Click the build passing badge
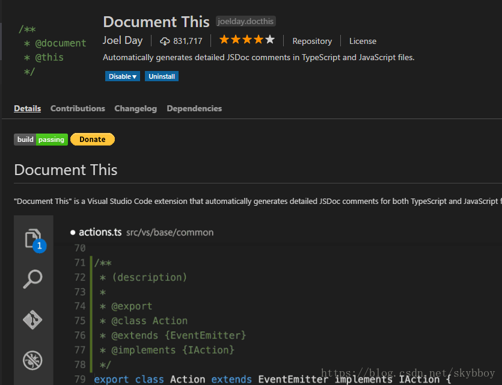 (x=41, y=140)
